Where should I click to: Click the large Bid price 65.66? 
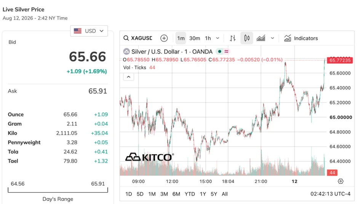click(x=88, y=57)
